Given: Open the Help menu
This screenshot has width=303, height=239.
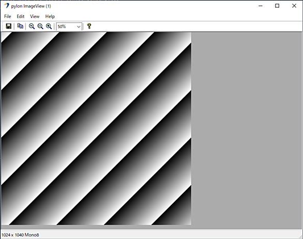Looking at the screenshot, I should (50, 17).
